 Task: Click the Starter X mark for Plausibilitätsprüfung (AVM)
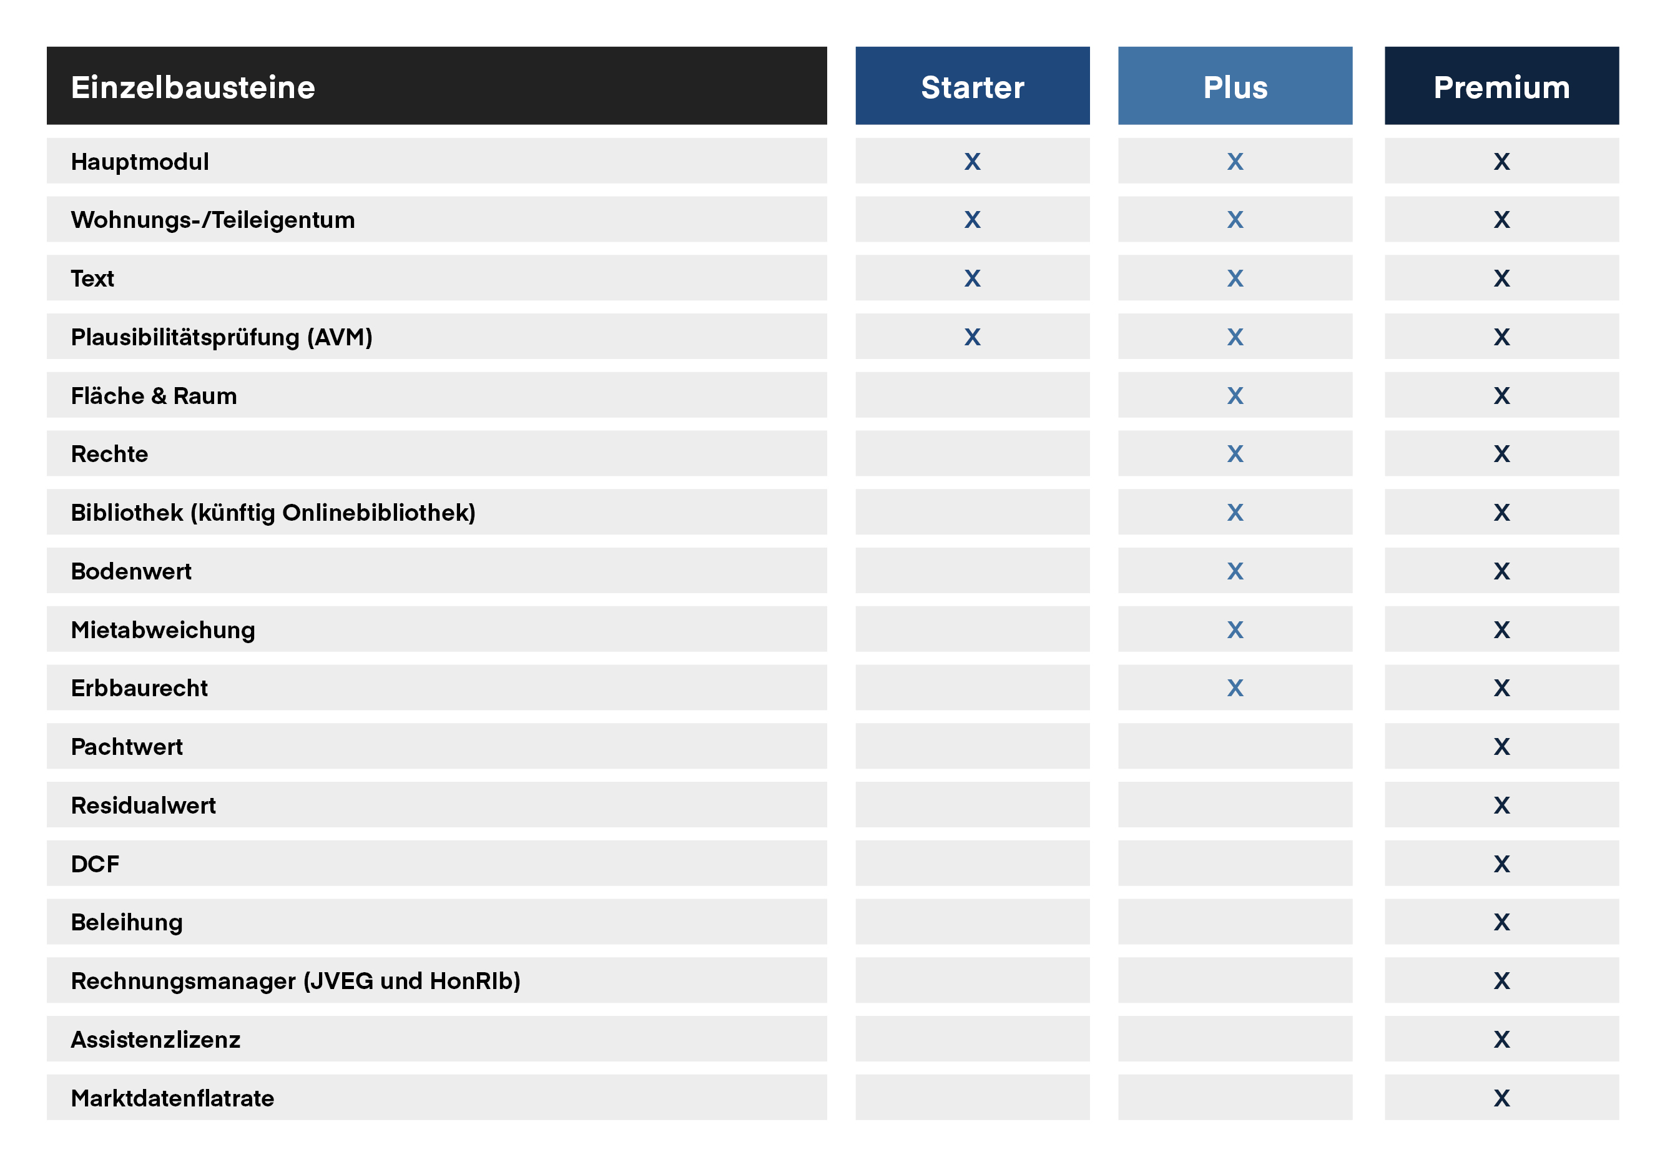pos(972,337)
